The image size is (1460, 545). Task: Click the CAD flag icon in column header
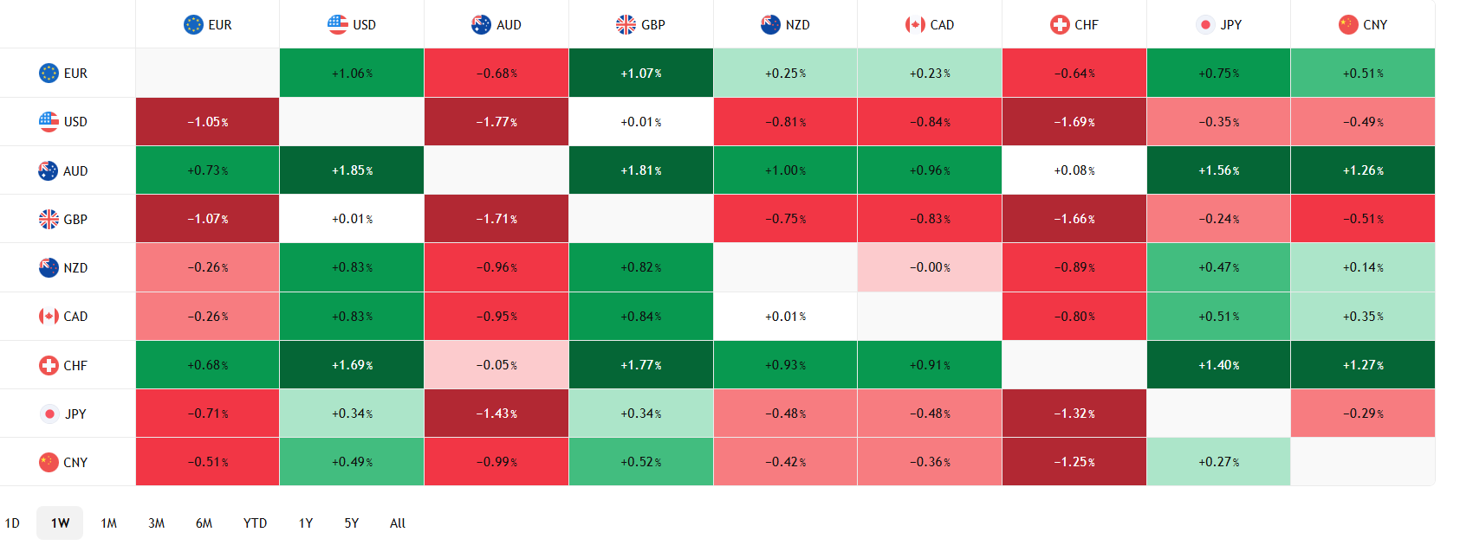[915, 24]
